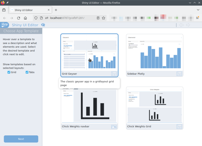Select the Sidebar Plotly template thumbnail
This screenshot has width=202, height=146.
[155, 53]
